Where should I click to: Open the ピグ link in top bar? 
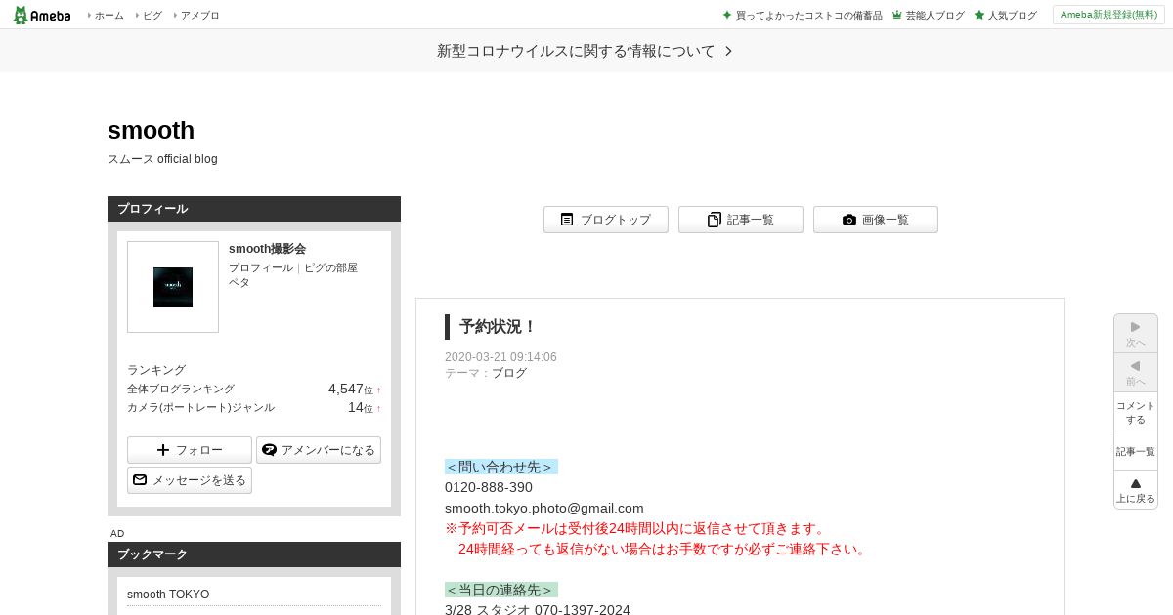pos(152,16)
